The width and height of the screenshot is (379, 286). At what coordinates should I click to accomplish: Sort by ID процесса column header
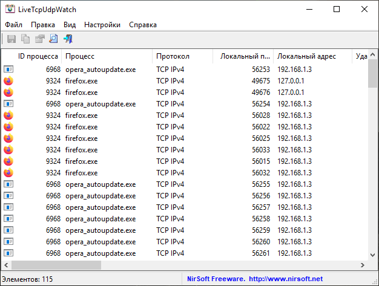(x=31, y=56)
